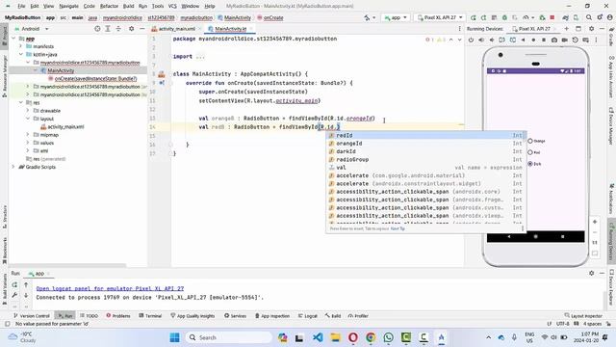Collapse all in Project panel toolbar
The height and width of the screenshot is (347, 616).
[118, 29]
